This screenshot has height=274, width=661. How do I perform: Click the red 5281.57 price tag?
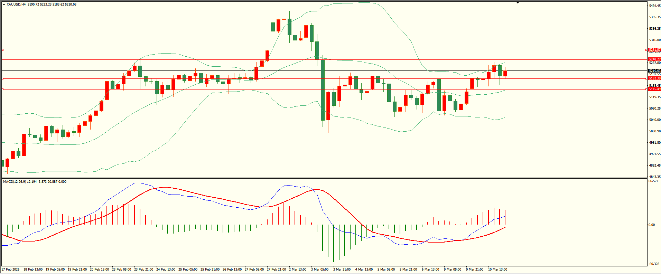(x=654, y=50)
